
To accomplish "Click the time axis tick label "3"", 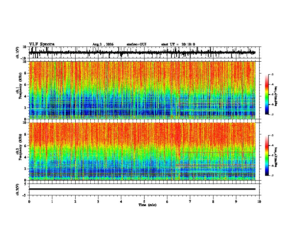I will [98, 202].
